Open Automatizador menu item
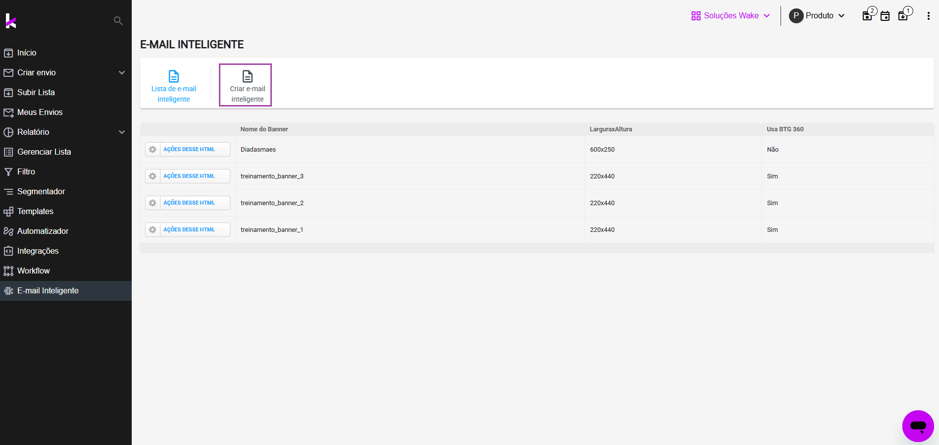The image size is (939, 445). click(66, 231)
